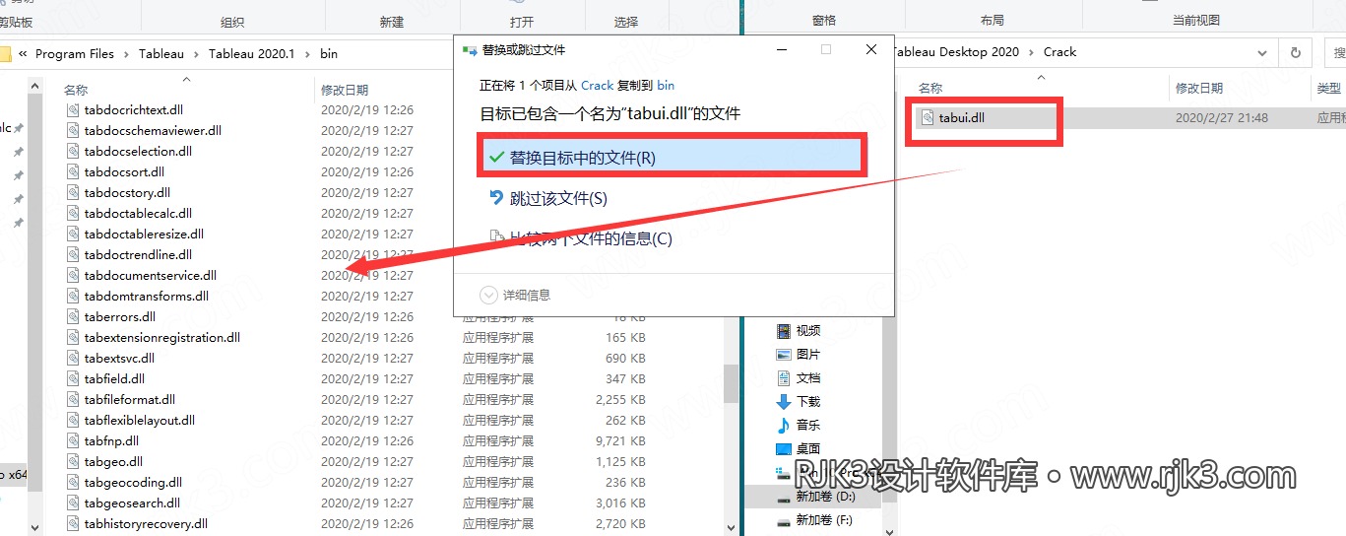Open the Crack folder link in dialog

[x=598, y=86]
